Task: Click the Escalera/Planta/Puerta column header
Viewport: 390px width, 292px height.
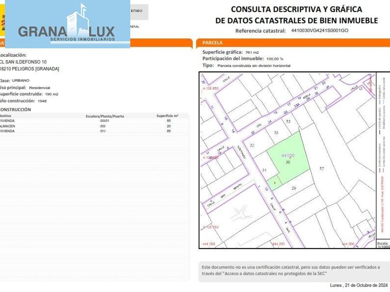Action: 105,116
